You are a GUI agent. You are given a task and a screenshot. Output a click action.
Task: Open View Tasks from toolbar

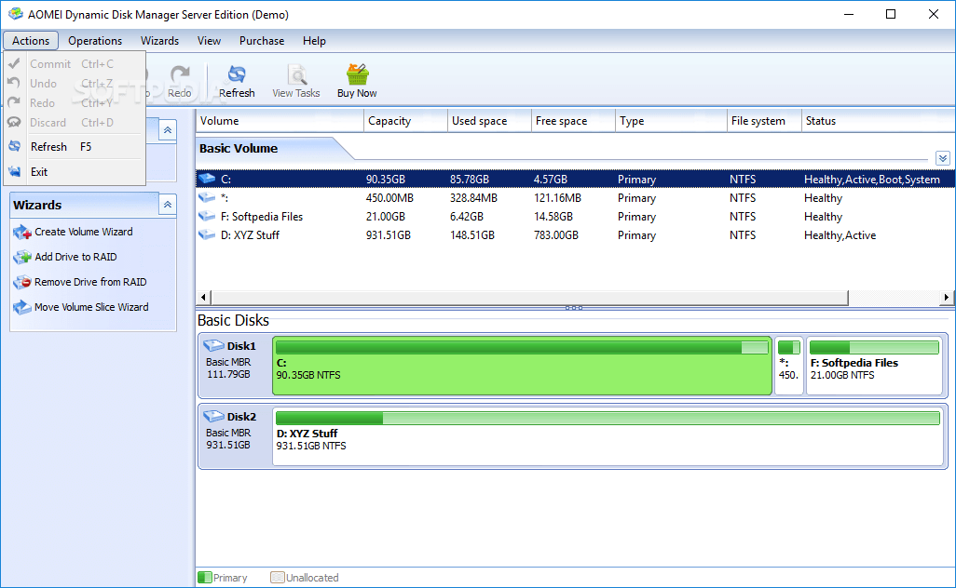[295, 81]
